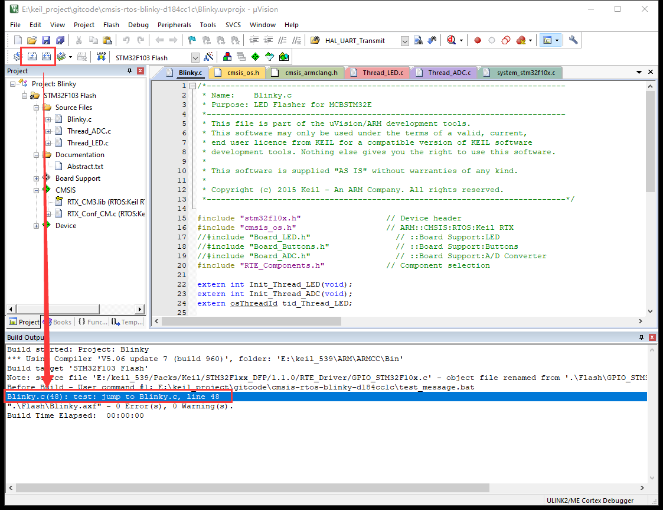
Task: Click the Manage Run-Time Environment green diamond icon
Action: [255, 57]
